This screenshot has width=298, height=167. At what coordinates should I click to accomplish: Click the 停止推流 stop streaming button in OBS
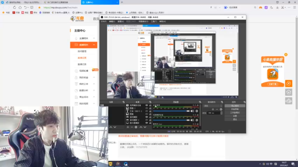coord(235,106)
